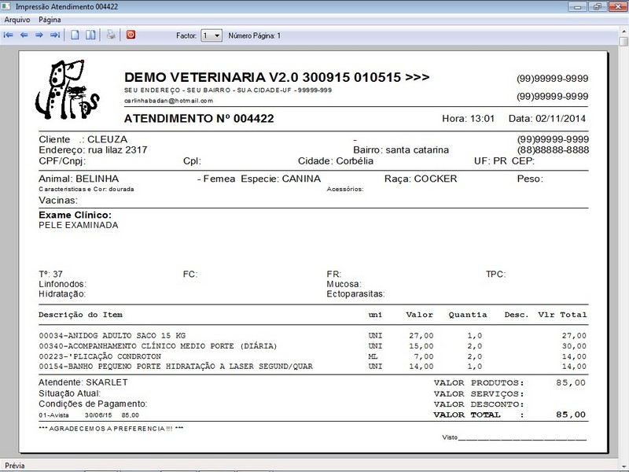This screenshot has width=629, height=472.
Task: Click the address rua lilaz 2317
Action: tap(117, 149)
